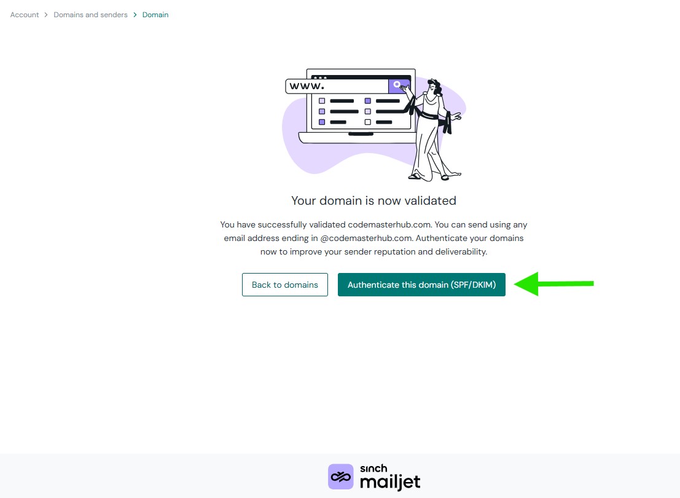Click the paragraph mentioning codemasterhub.com
680x498 pixels.
tap(374, 238)
